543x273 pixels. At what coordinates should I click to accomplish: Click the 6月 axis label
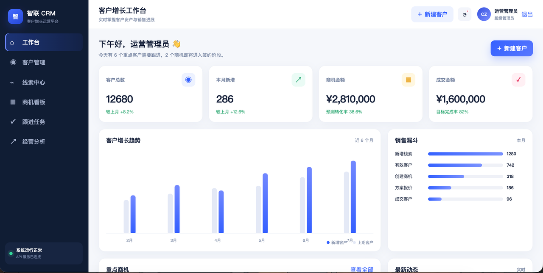(x=306, y=240)
